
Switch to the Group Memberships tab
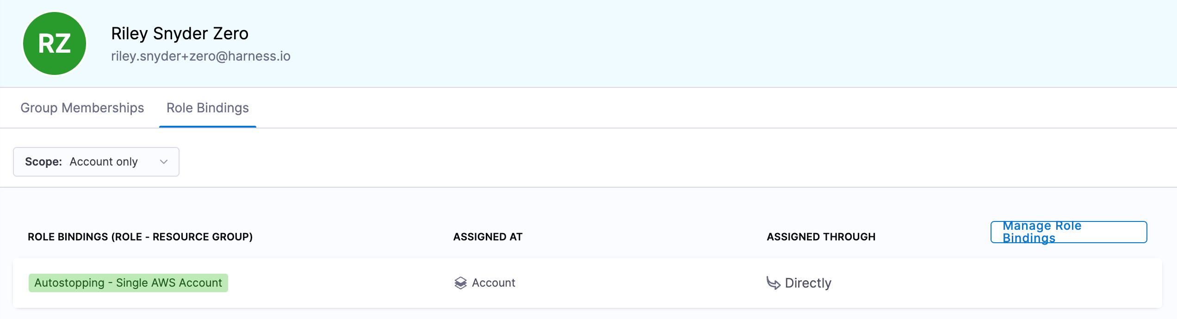point(82,108)
